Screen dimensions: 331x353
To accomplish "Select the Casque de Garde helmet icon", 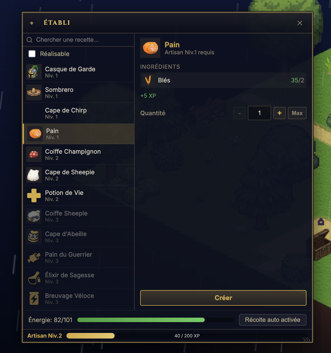I will click(x=34, y=72).
